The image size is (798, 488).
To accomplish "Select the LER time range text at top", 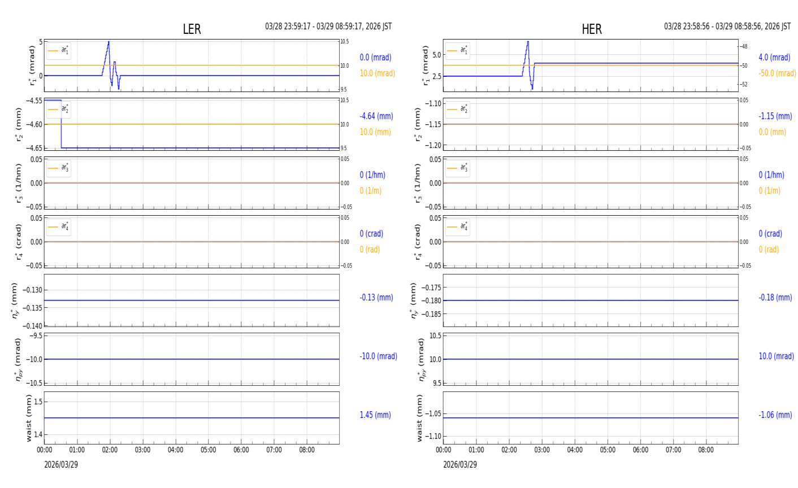I will 328,27.
